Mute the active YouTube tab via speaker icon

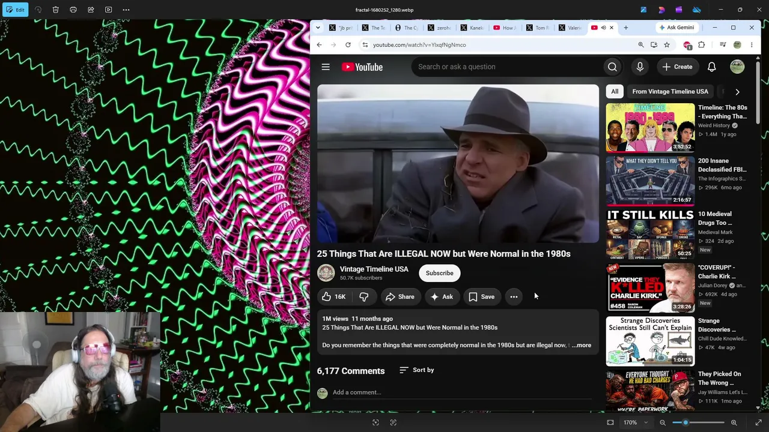[x=603, y=28]
